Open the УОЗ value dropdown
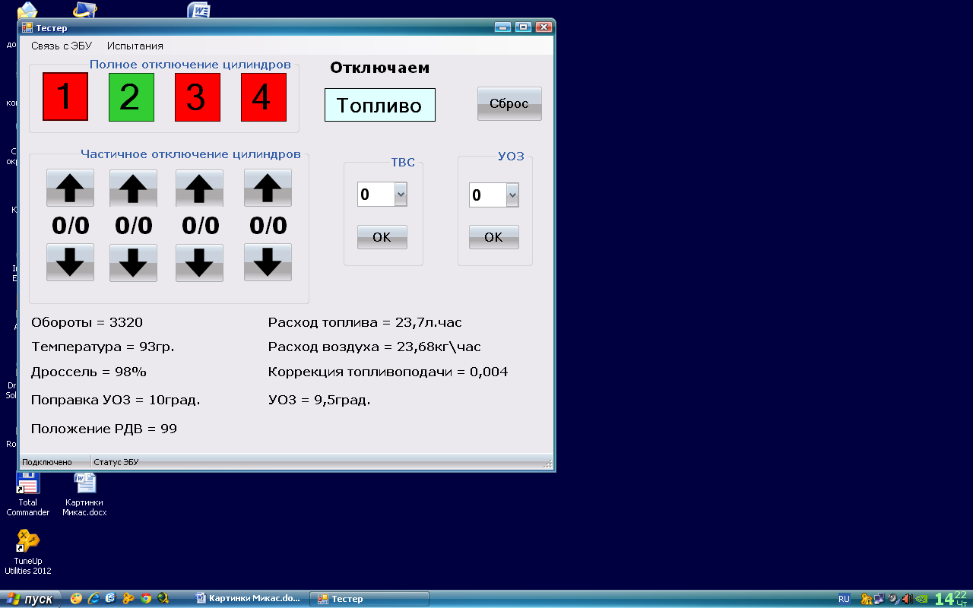 tap(512, 195)
